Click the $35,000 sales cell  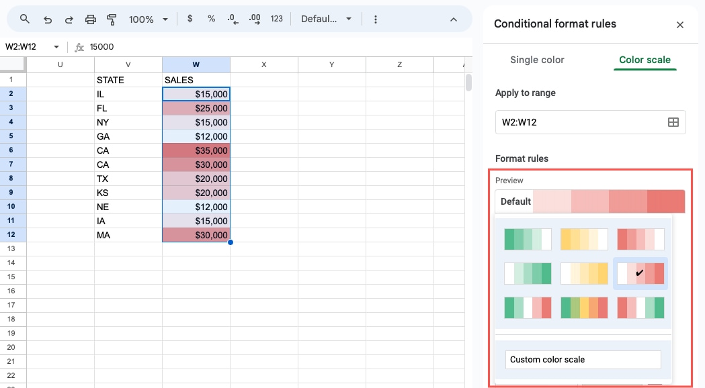point(196,150)
